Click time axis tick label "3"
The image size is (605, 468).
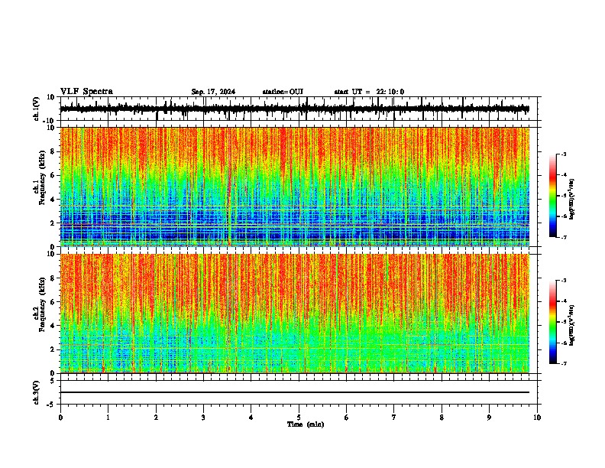pyautogui.click(x=203, y=418)
